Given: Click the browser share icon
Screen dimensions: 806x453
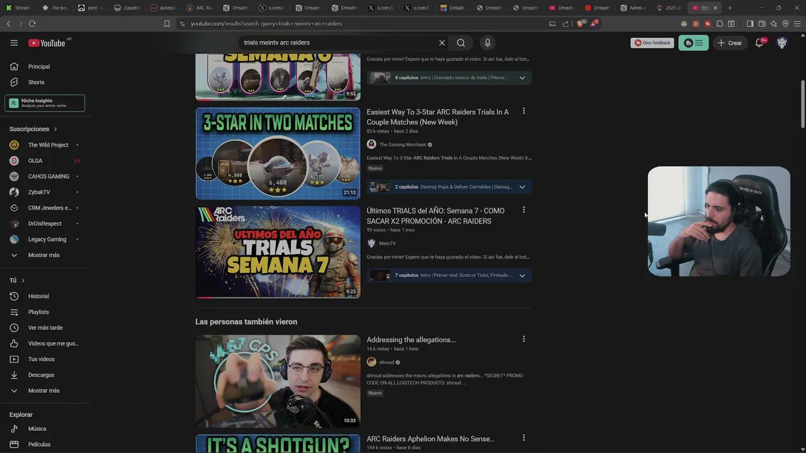Looking at the screenshot, I should pyautogui.click(x=565, y=24).
